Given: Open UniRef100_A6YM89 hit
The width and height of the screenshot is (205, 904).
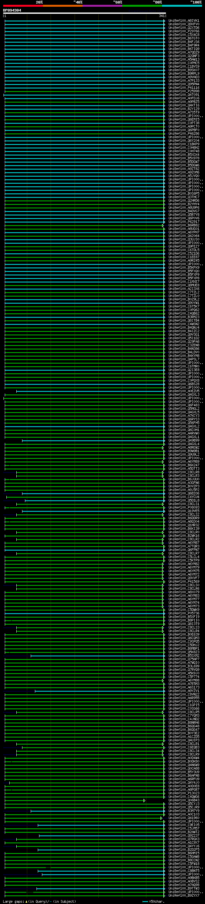Looking at the screenshot, I should (184, 462).
